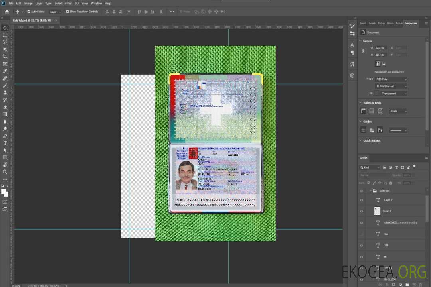Switch to the History panel tab
This screenshot has width=431, height=287.
[390, 23]
